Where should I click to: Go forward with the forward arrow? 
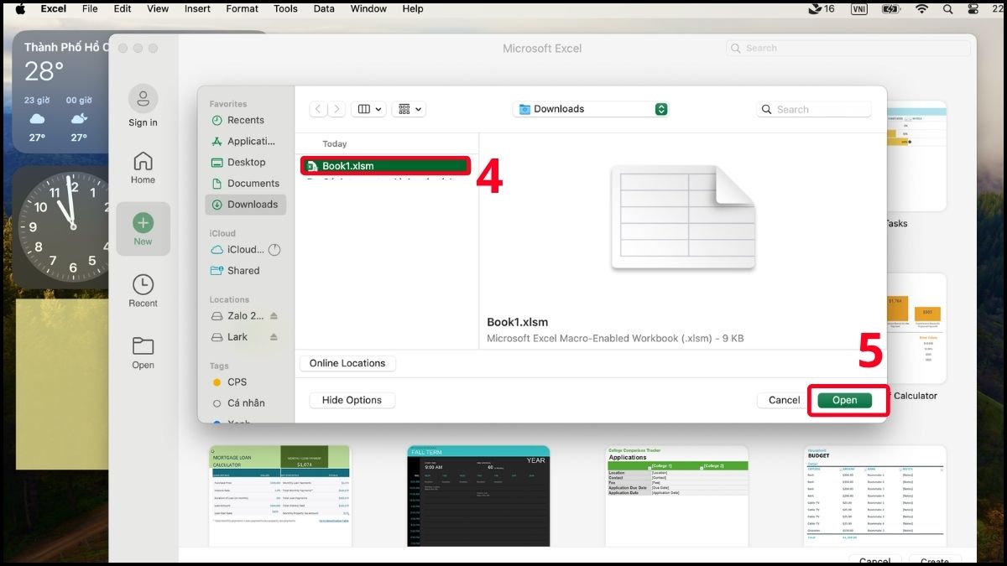pyautogui.click(x=337, y=109)
